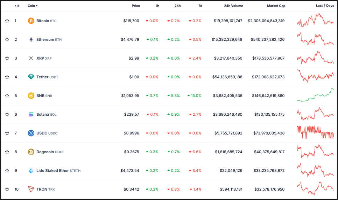The width and height of the screenshot is (338, 200).
Task: Open the Ethereum ETH coin link
Action: (x=49, y=39)
